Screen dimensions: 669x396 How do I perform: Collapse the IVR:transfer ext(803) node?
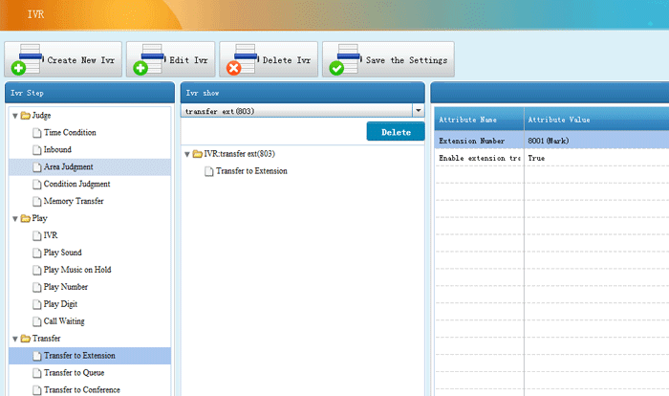click(186, 154)
